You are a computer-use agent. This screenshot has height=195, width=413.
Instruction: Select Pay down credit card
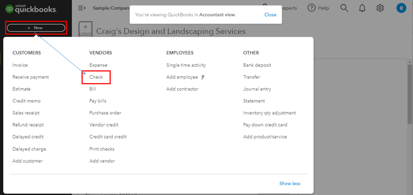coord(265,125)
